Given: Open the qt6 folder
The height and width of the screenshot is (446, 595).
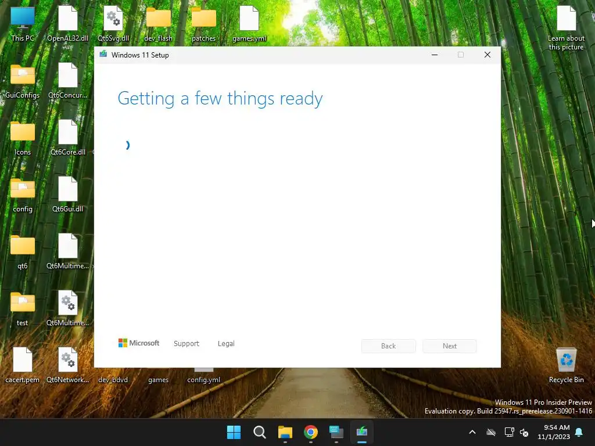Looking at the screenshot, I should (23, 251).
